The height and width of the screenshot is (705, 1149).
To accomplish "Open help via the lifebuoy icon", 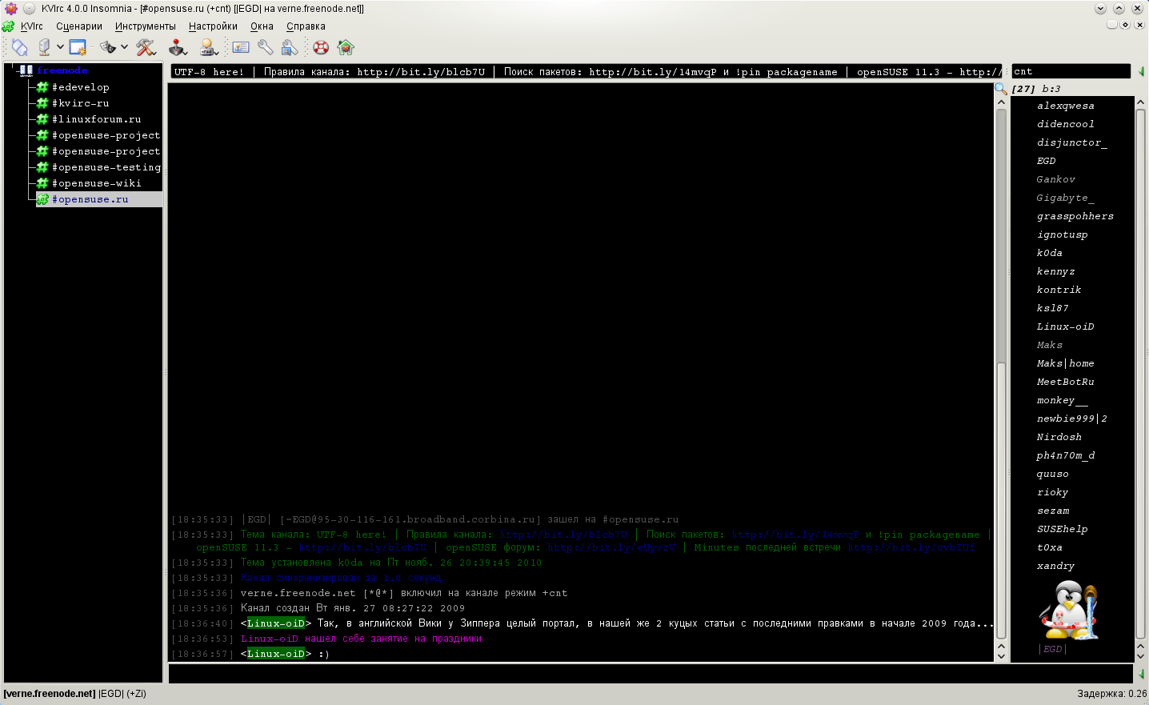I will pyautogui.click(x=321, y=47).
